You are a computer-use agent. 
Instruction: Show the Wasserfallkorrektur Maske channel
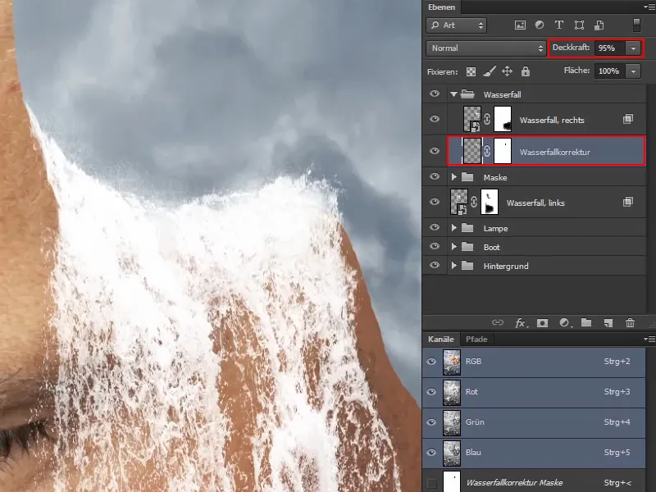click(x=431, y=483)
